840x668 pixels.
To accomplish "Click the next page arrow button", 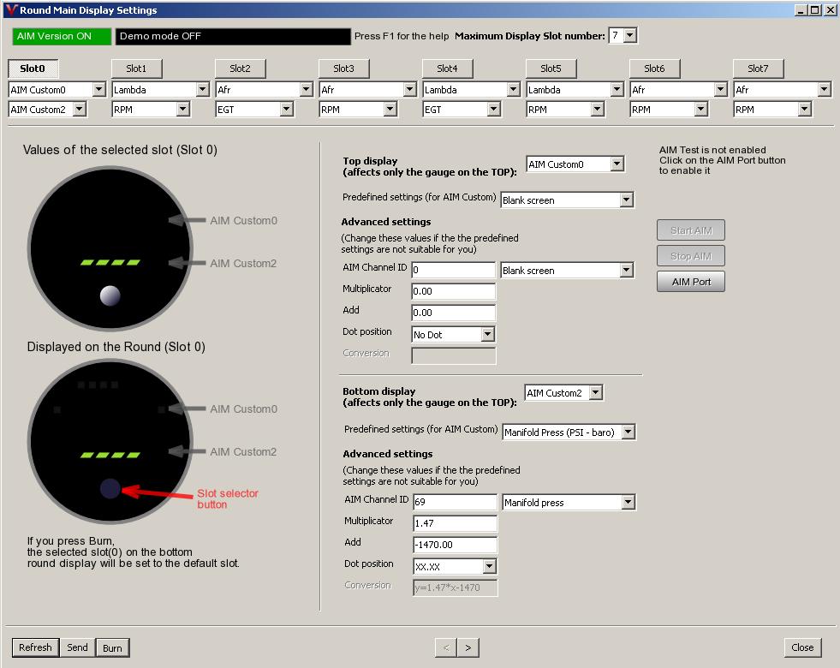I will pyautogui.click(x=468, y=647).
